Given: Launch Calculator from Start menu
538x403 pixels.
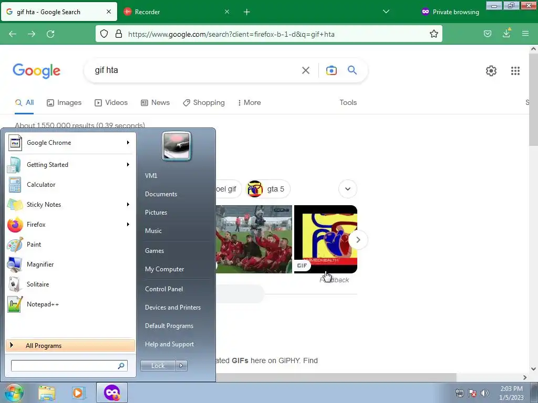Looking at the screenshot, I should tap(70, 185).
